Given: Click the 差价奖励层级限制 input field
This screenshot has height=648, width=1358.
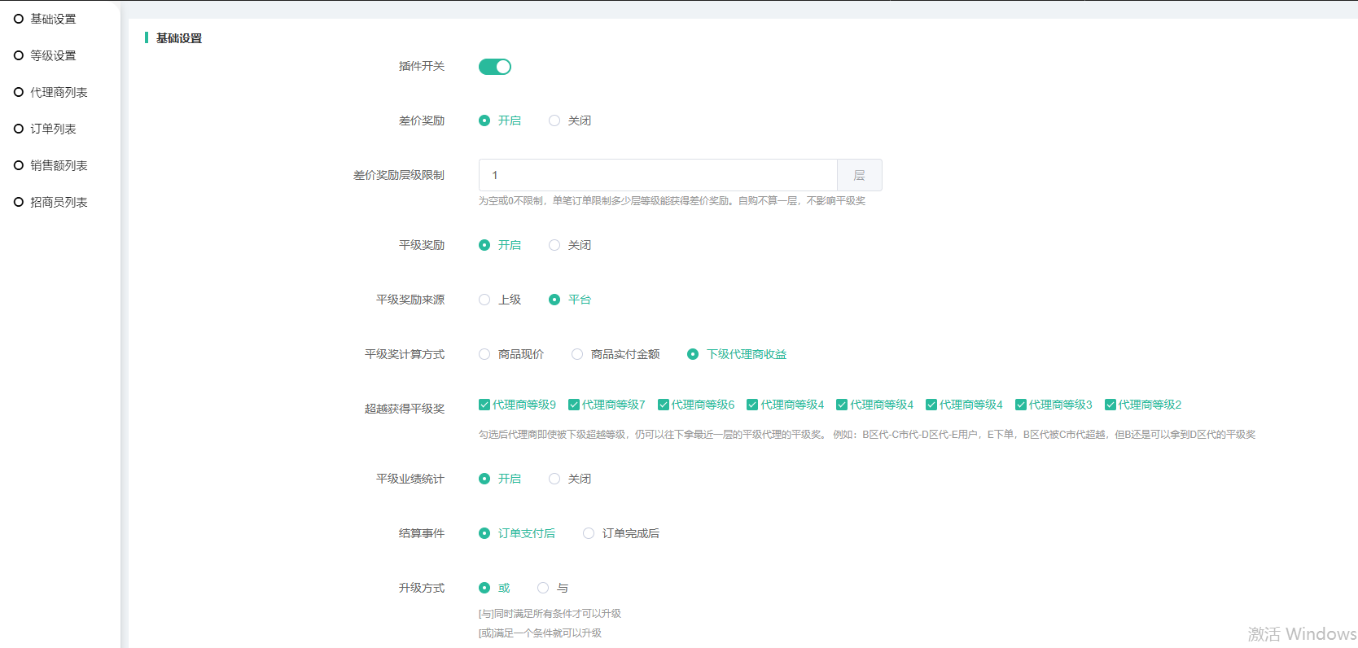Looking at the screenshot, I should 657,175.
